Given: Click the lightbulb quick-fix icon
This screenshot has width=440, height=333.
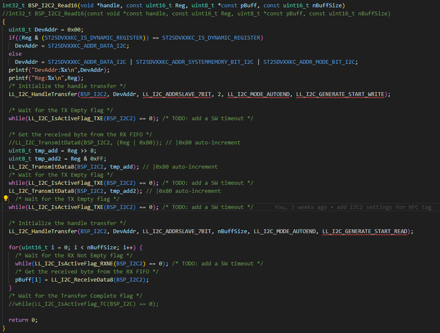Looking at the screenshot, I should point(5,198).
